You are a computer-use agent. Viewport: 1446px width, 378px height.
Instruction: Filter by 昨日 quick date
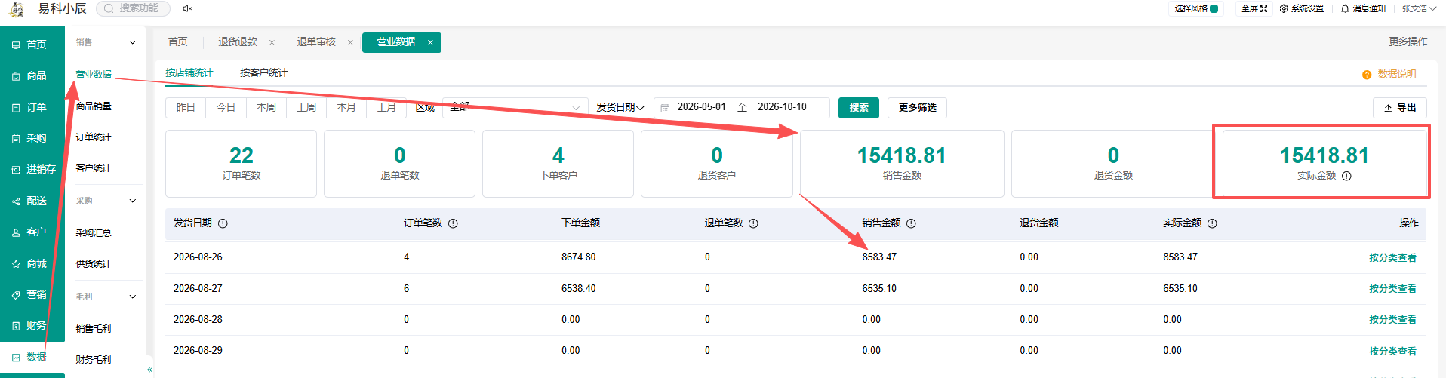click(x=186, y=107)
